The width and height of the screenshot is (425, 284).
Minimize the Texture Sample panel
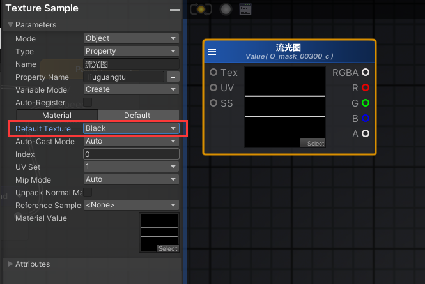tap(175, 10)
